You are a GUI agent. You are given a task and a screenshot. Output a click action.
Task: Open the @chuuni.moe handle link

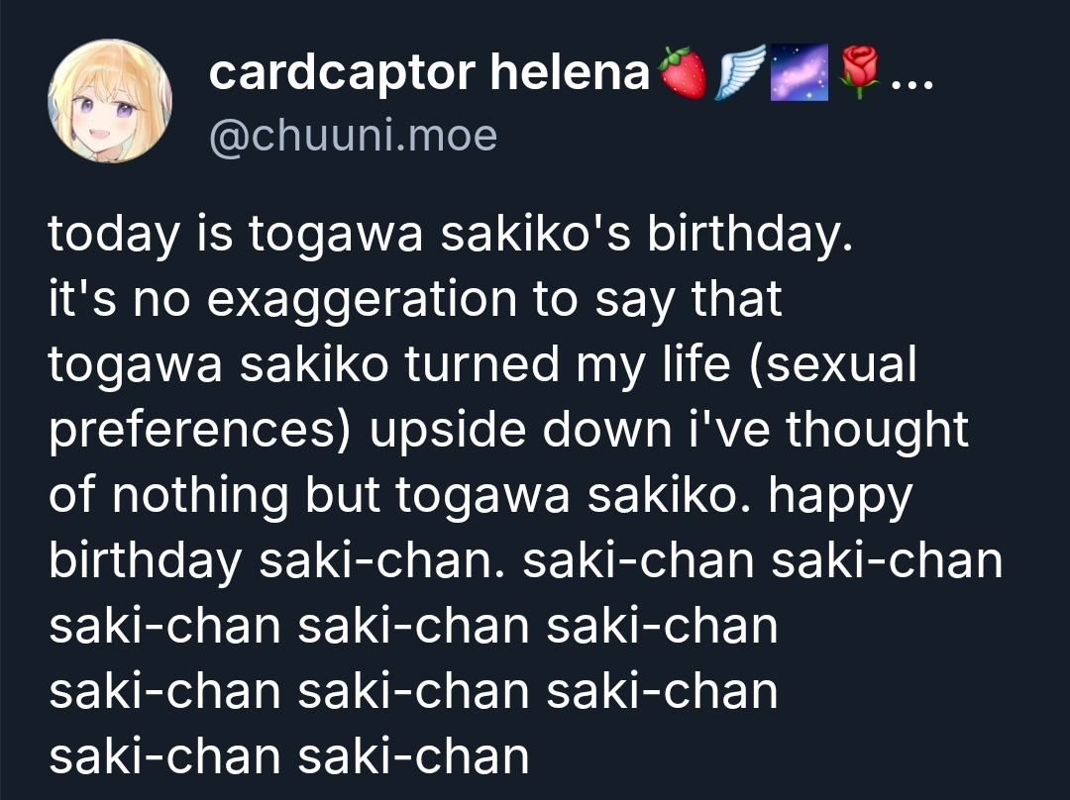coord(353,135)
